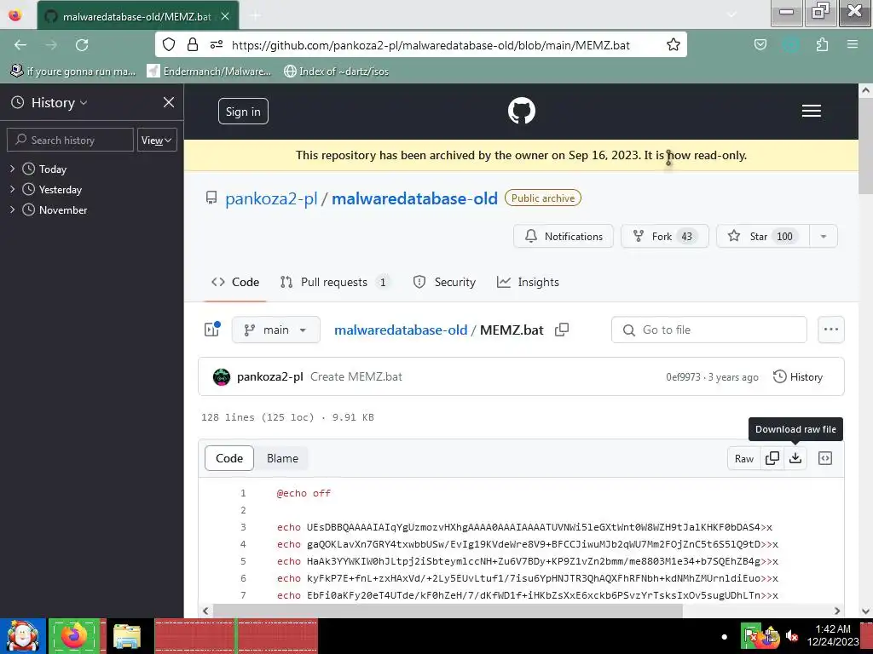873x654 pixels.
Task: Click the muted speaker tray icon
Action: pos(792,635)
